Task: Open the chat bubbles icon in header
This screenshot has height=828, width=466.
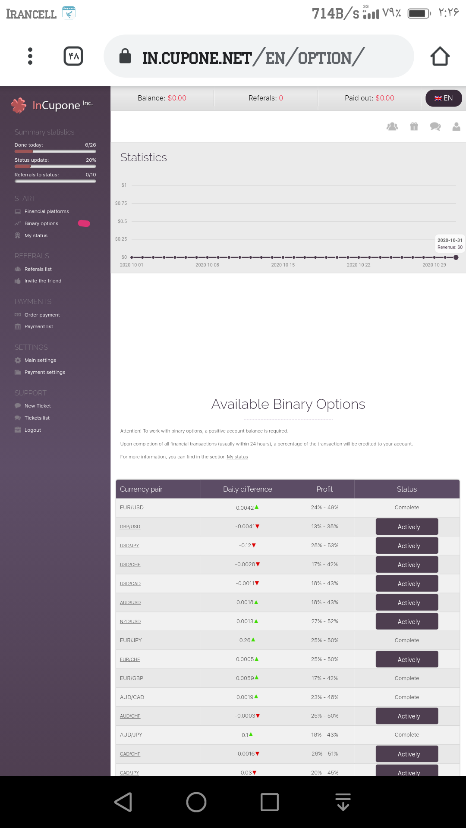Action: coord(435,126)
